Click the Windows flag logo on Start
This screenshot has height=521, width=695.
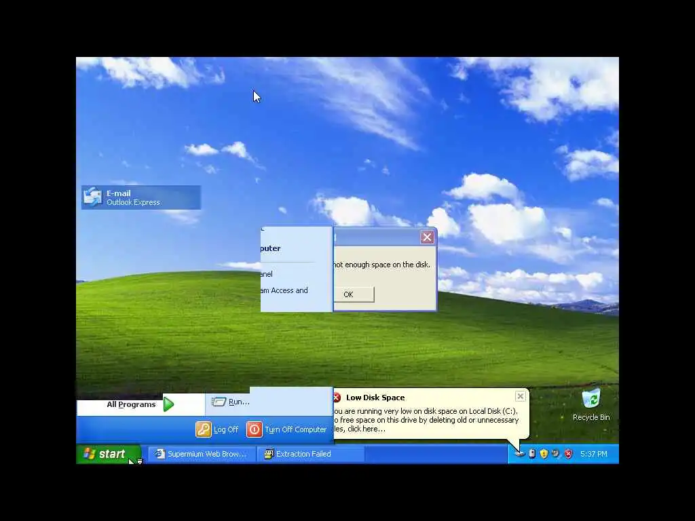pyautogui.click(x=89, y=453)
